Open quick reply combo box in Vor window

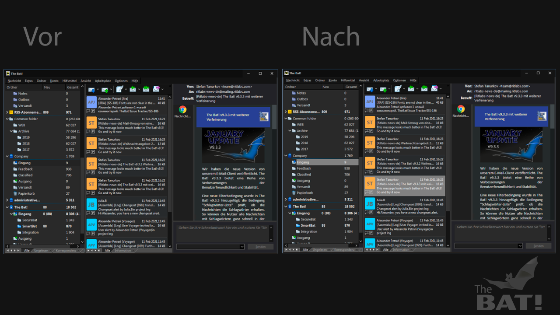210,247
